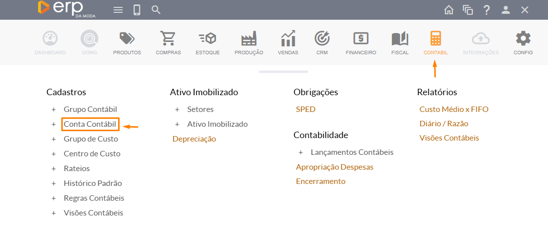
Task: Open the Vendas chart module
Action: 288,42
